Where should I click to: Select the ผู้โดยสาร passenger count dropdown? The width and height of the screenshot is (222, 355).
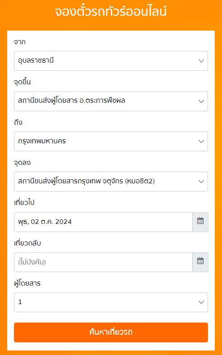click(111, 302)
